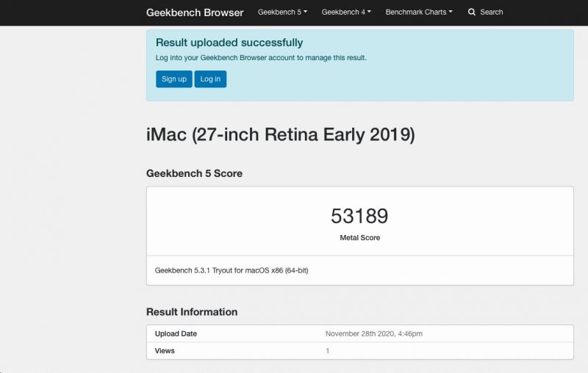
Task: Click the Metal Score label
Action: [x=359, y=238]
